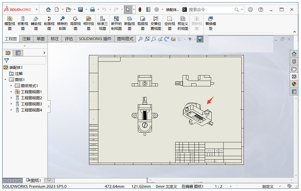
Task: Toggle the rebuild traffic light icon
Action: click(139, 9)
